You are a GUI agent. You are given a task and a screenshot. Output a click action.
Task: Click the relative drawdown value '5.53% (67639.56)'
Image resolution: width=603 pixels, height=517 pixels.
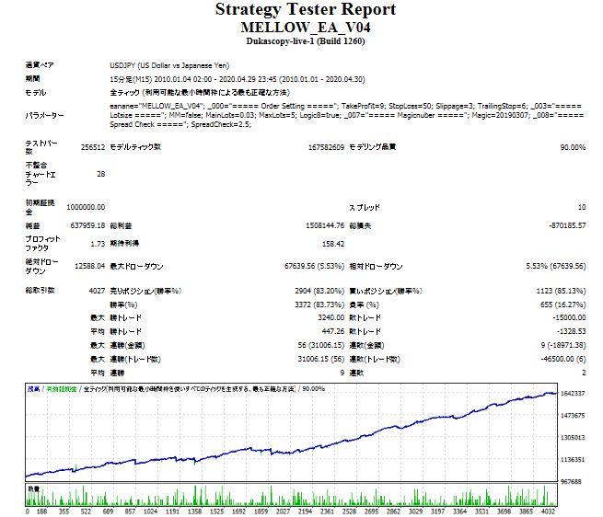[556, 266]
